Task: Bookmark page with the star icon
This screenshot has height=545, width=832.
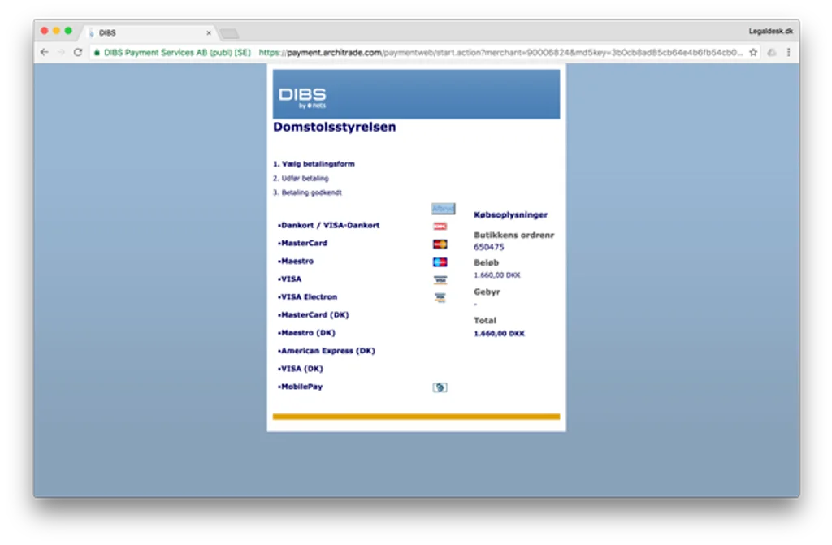Action: point(753,53)
